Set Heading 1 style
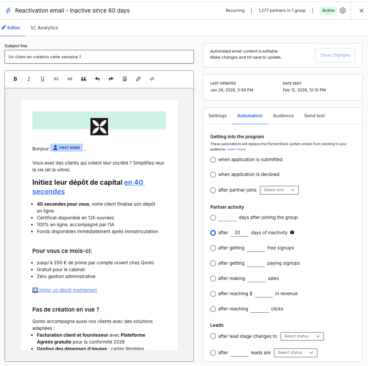This screenshot has height=366, width=368. point(56,79)
